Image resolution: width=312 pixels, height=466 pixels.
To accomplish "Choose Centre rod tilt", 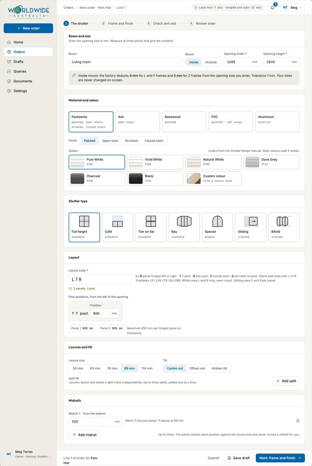I will point(175,368).
